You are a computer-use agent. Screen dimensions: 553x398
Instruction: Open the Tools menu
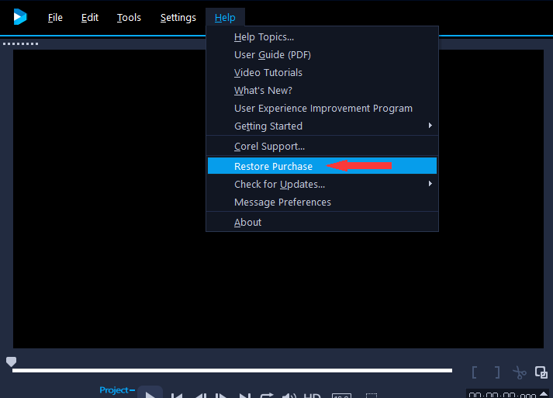[129, 17]
